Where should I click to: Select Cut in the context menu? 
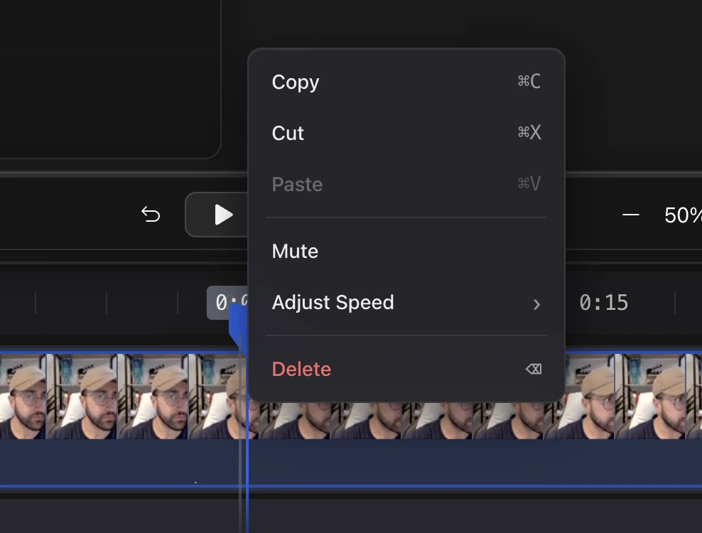pos(406,133)
